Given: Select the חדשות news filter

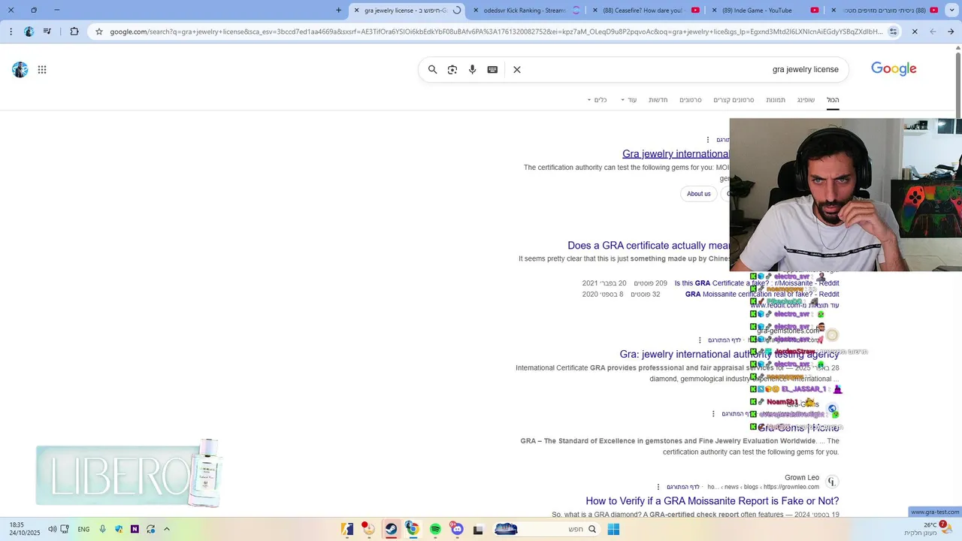Looking at the screenshot, I should (x=658, y=100).
